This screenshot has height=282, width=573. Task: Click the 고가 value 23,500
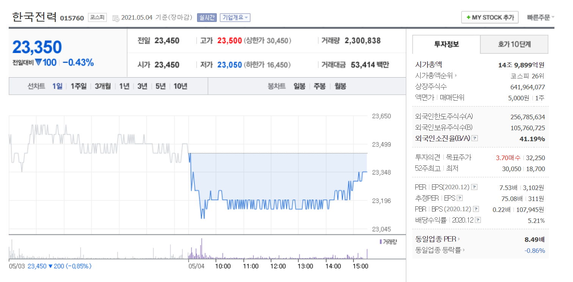tap(230, 41)
